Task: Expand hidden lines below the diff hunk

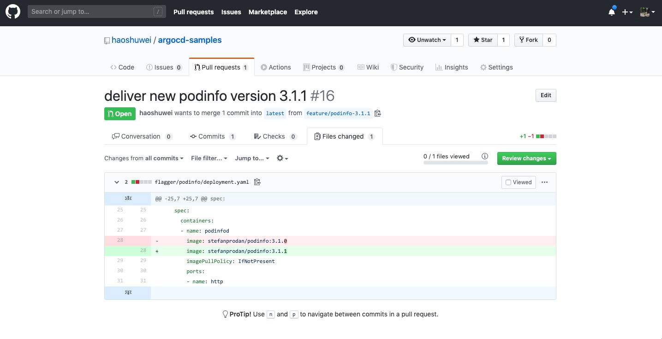Action: 128,292
